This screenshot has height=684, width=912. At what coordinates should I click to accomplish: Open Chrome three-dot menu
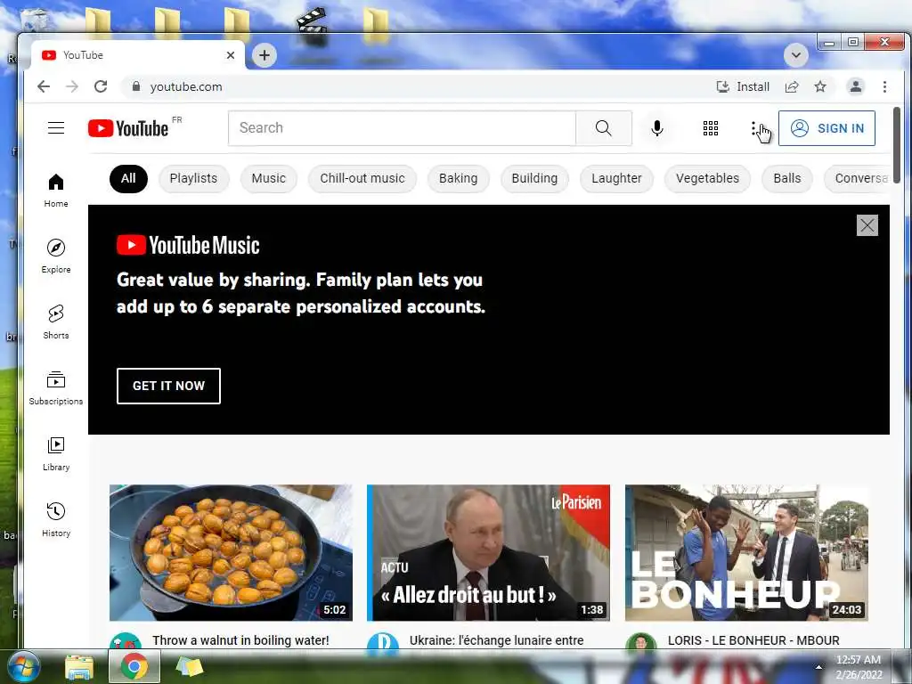click(x=884, y=86)
